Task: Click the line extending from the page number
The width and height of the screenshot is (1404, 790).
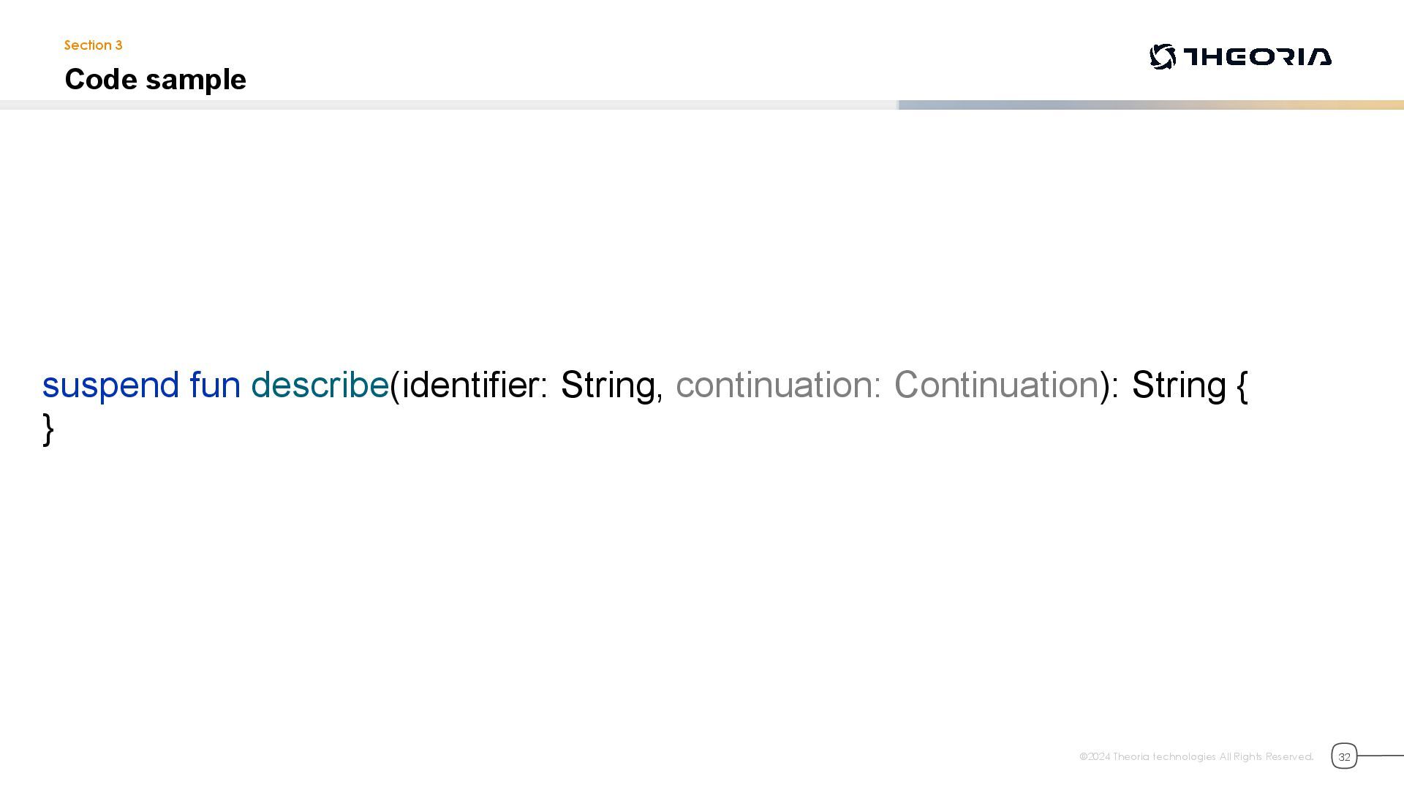Action: pyautogui.click(x=1381, y=756)
